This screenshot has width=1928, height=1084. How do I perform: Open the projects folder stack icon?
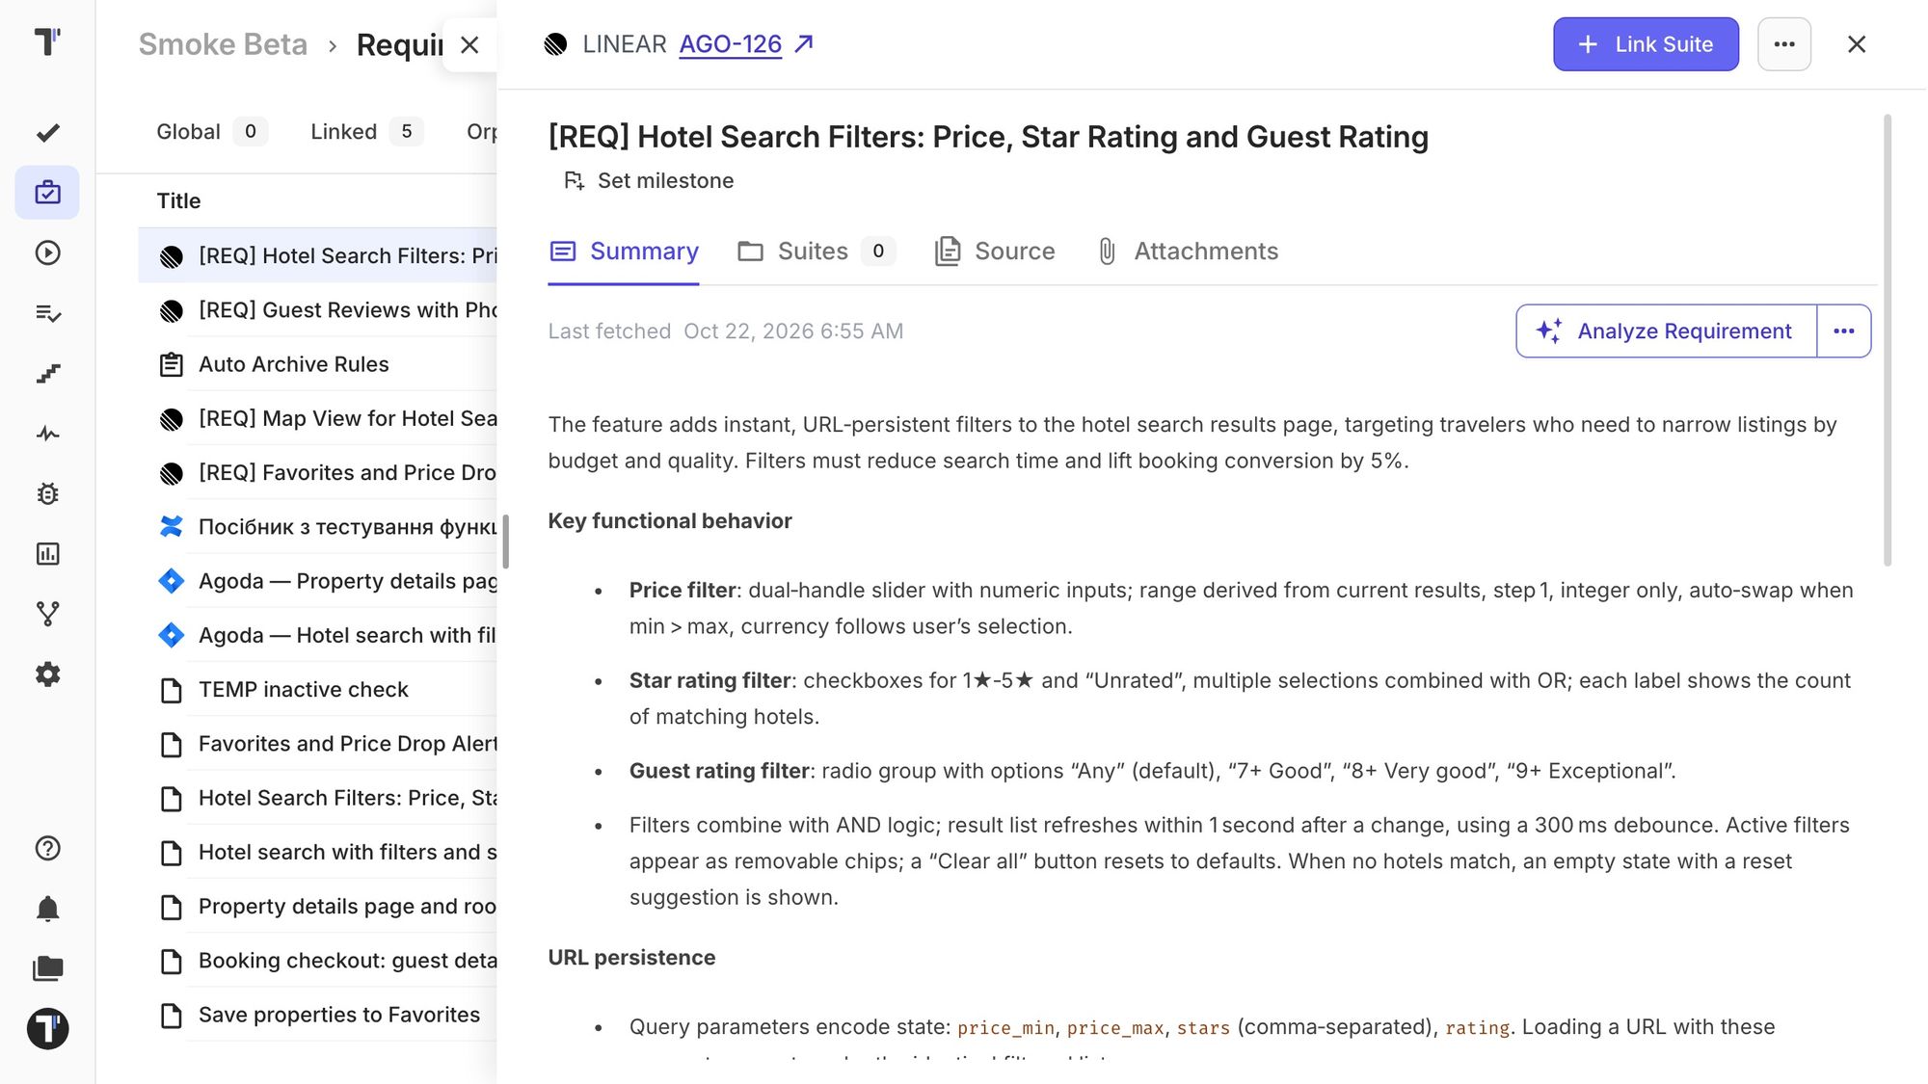47,968
